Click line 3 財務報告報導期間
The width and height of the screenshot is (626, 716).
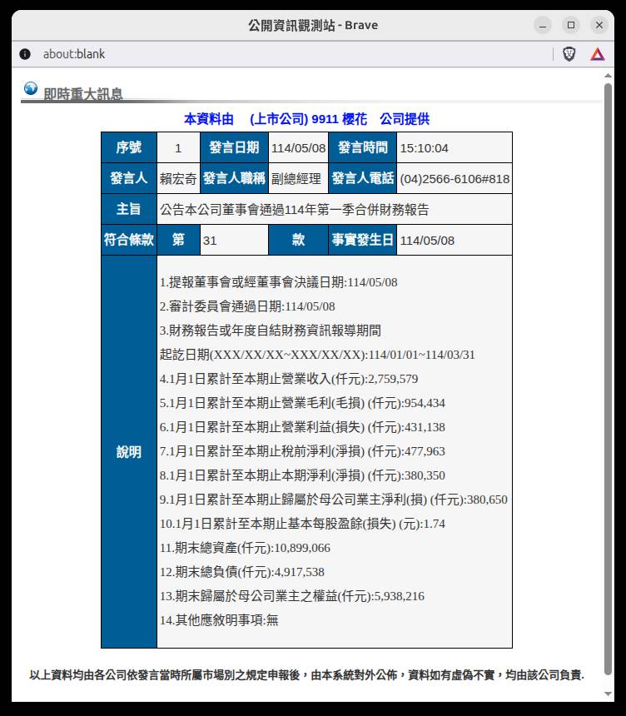click(271, 331)
